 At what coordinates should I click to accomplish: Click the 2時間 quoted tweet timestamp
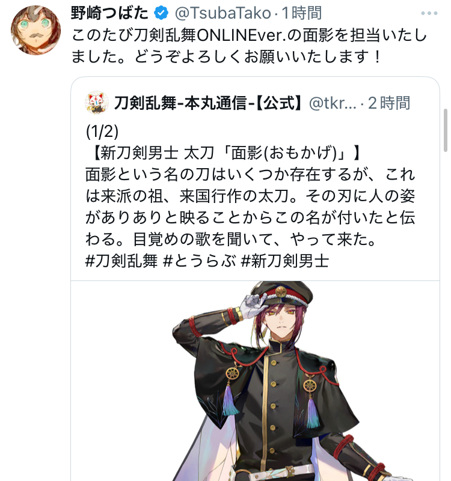click(x=389, y=103)
